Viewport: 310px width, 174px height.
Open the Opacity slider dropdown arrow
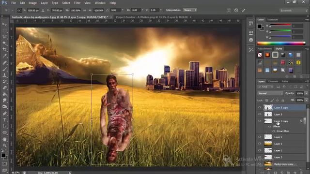coord(307,93)
